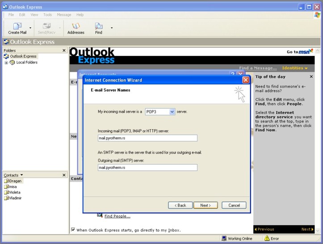Open the POP3 server type dropdown

[x=172, y=112]
